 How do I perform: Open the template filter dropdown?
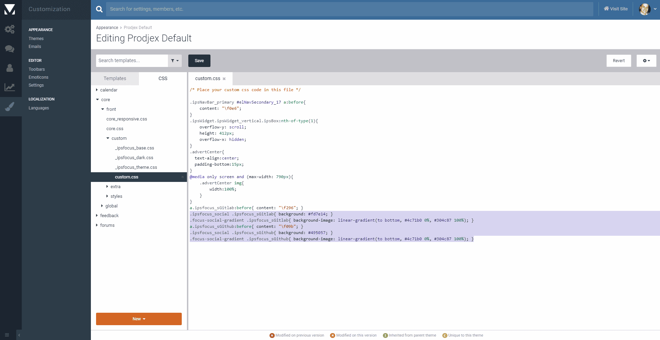(x=175, y=61)
